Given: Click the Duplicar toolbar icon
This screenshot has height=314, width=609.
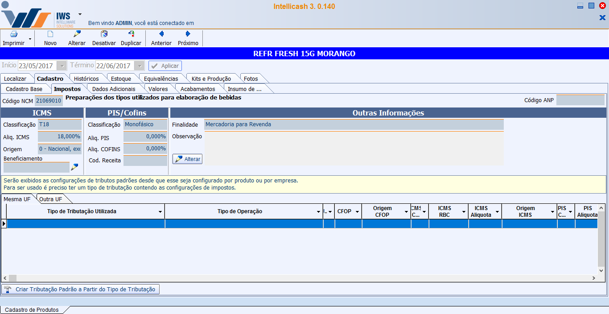Looking at the screenshot, I should click(x=131, y=34).
